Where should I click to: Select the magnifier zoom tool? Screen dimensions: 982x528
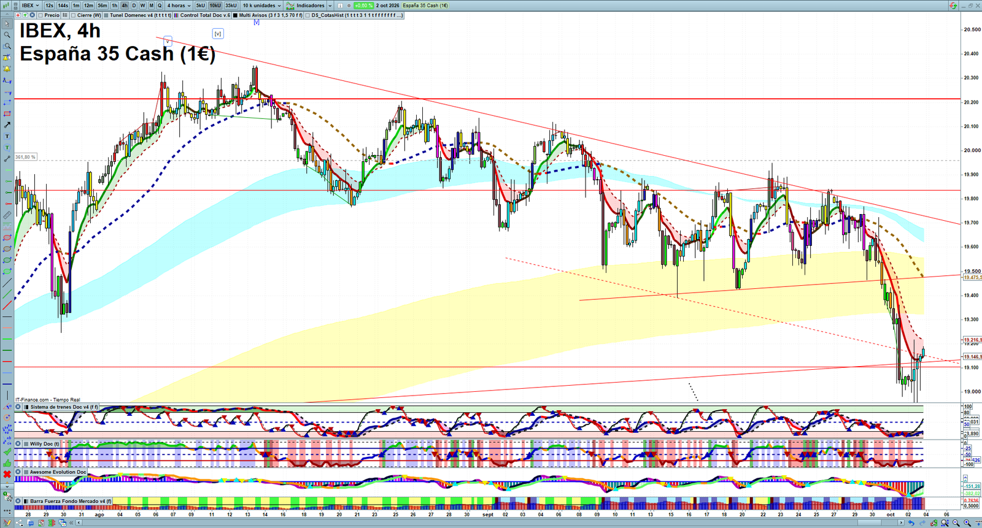tap(7, 35)
